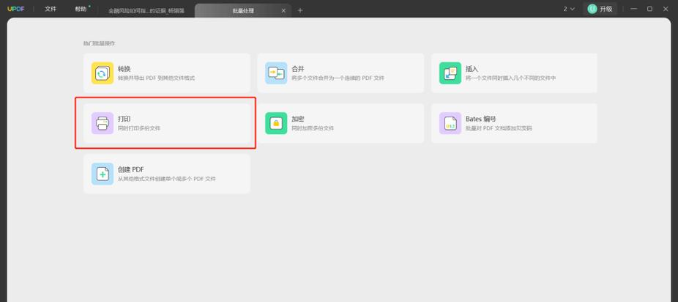The height and width of the screenshot is (302, 678).
Task: Close the 批量处理 tab
Action: point(283,10)
